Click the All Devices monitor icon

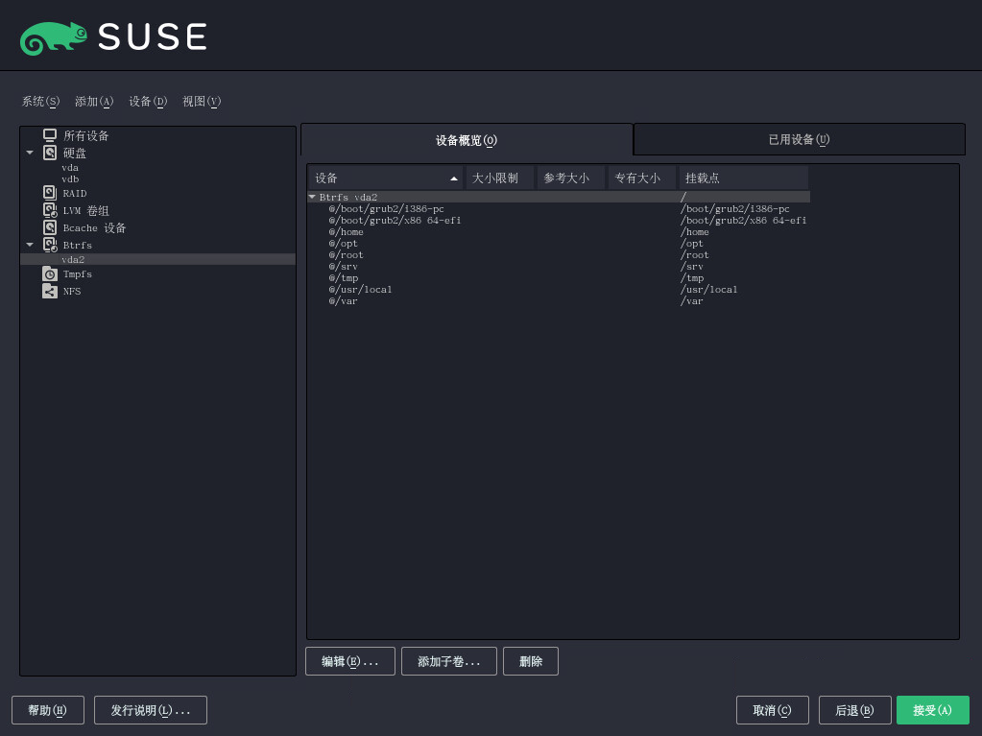pyautogui.click(x=50, y=135)
